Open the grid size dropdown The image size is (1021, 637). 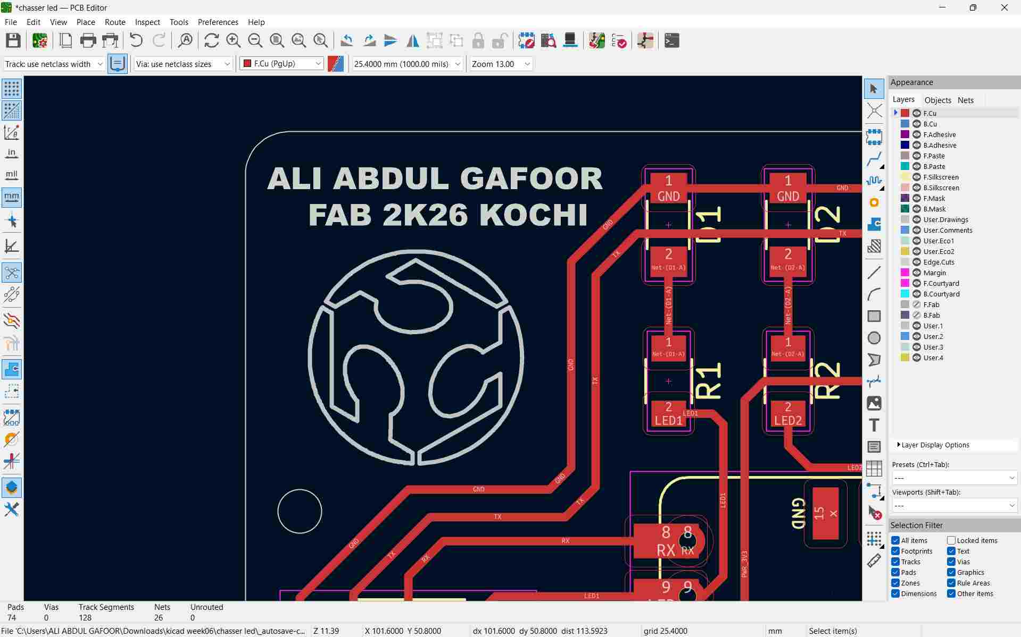pos(407,64)
